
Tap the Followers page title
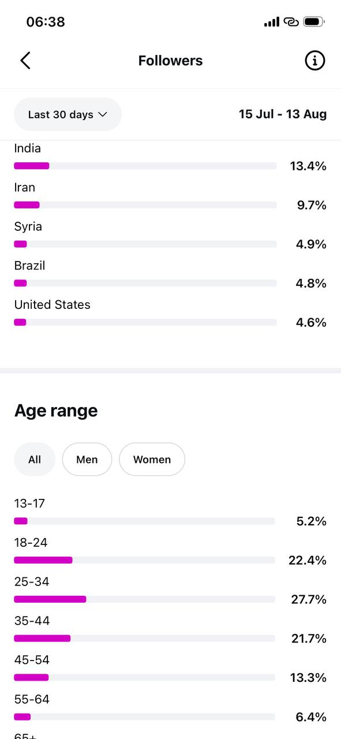tap(170, 61)
